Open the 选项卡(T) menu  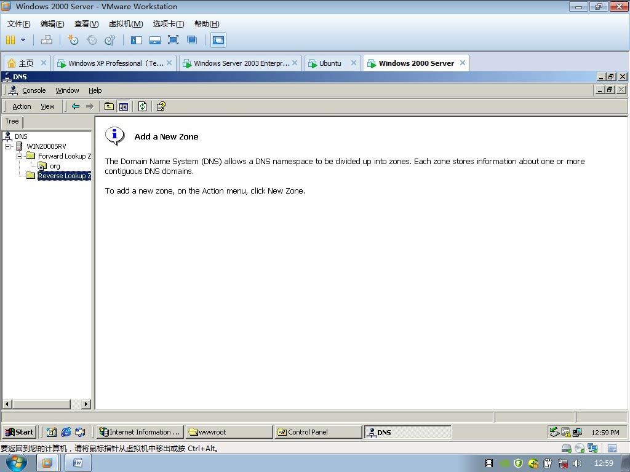point(169,24)
